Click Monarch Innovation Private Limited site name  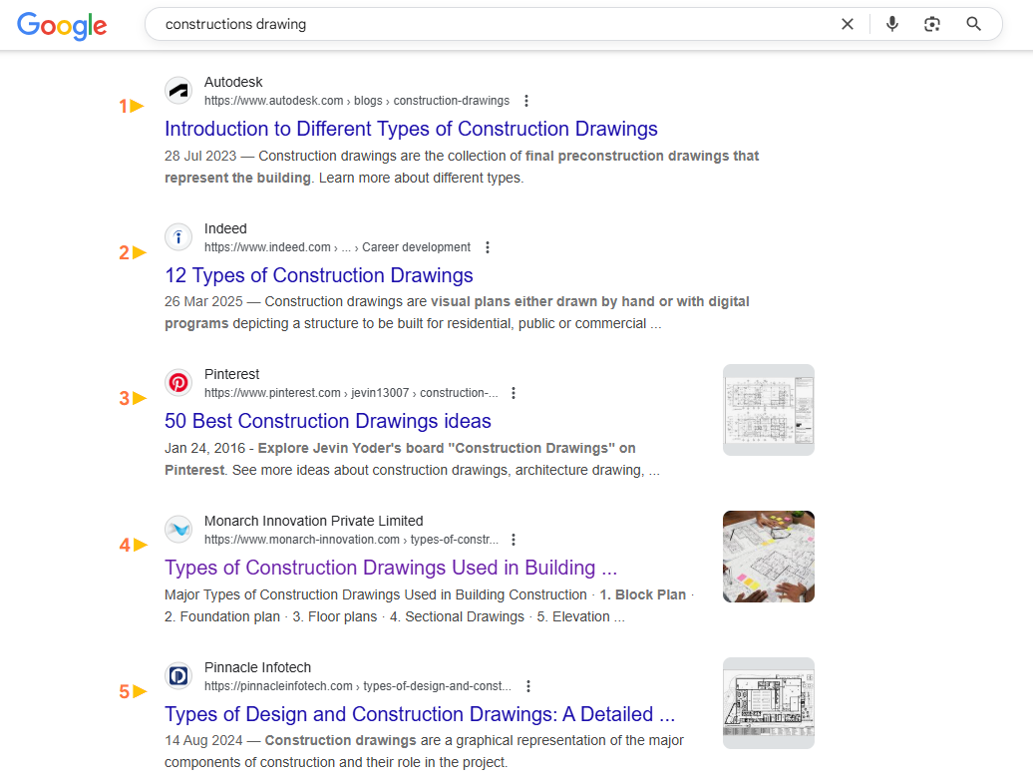point(313,521)
